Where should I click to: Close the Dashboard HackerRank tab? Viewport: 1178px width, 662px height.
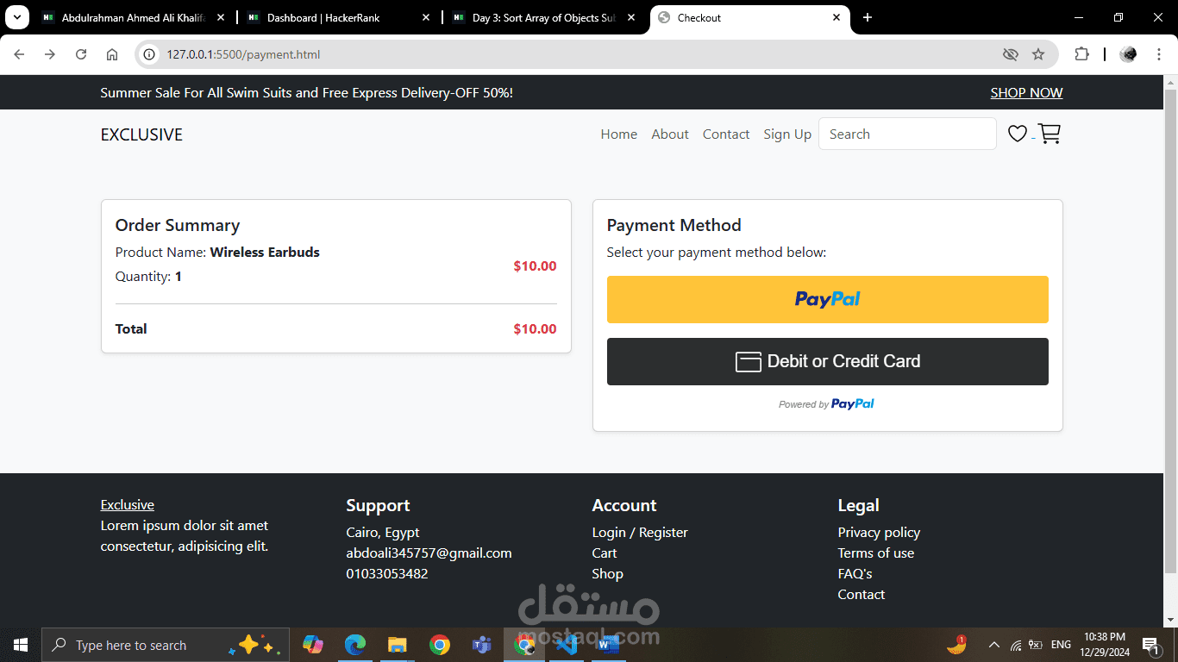click(426, 17)
